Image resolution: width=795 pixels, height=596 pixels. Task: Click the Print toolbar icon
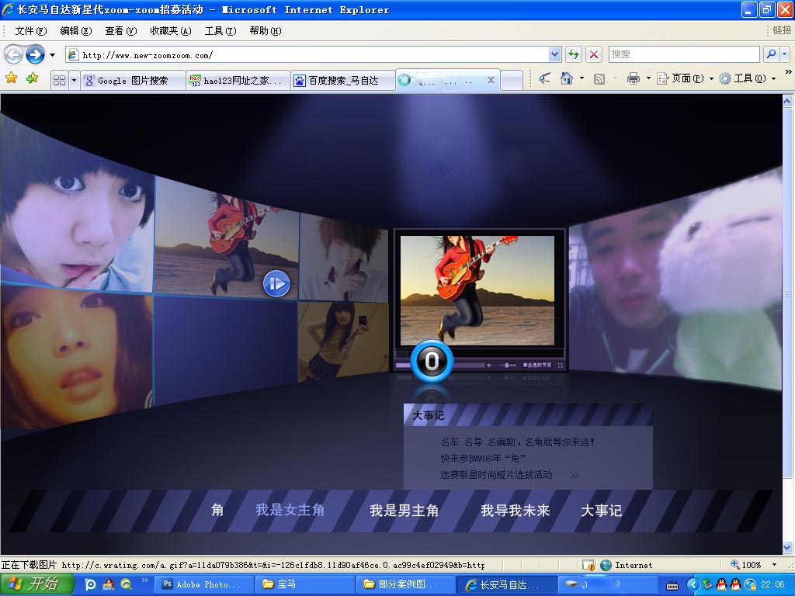tap(634, 78)
